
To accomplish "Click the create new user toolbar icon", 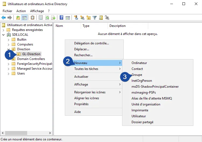I will pyautogui.click(x=76, y=18).
